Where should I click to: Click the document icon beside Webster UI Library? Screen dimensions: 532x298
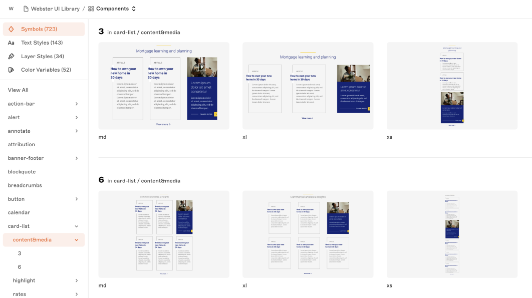(x=26, y=9)
